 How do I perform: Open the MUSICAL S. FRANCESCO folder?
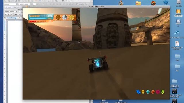coord(175,81)
